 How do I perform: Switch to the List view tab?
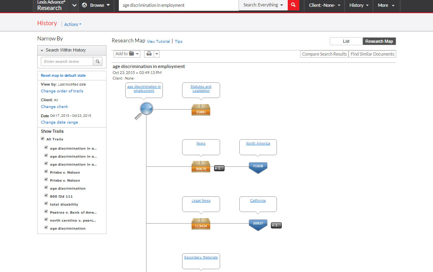click(x=346, y=41)
